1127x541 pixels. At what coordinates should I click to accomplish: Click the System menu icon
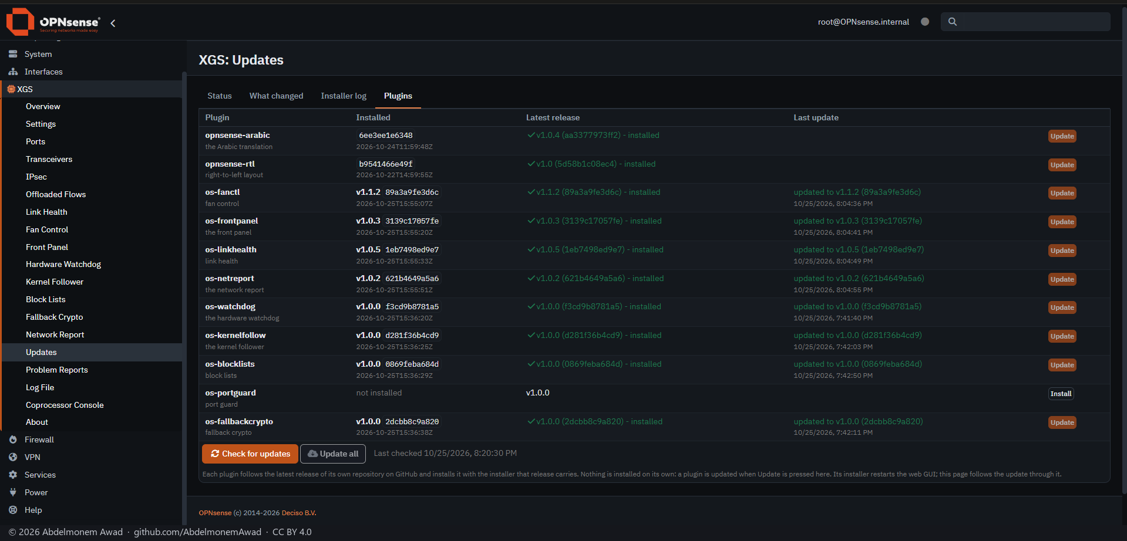[x=13, y=54]
